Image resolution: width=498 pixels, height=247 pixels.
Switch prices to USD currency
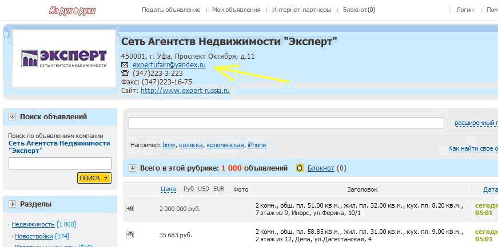point(204,189)
